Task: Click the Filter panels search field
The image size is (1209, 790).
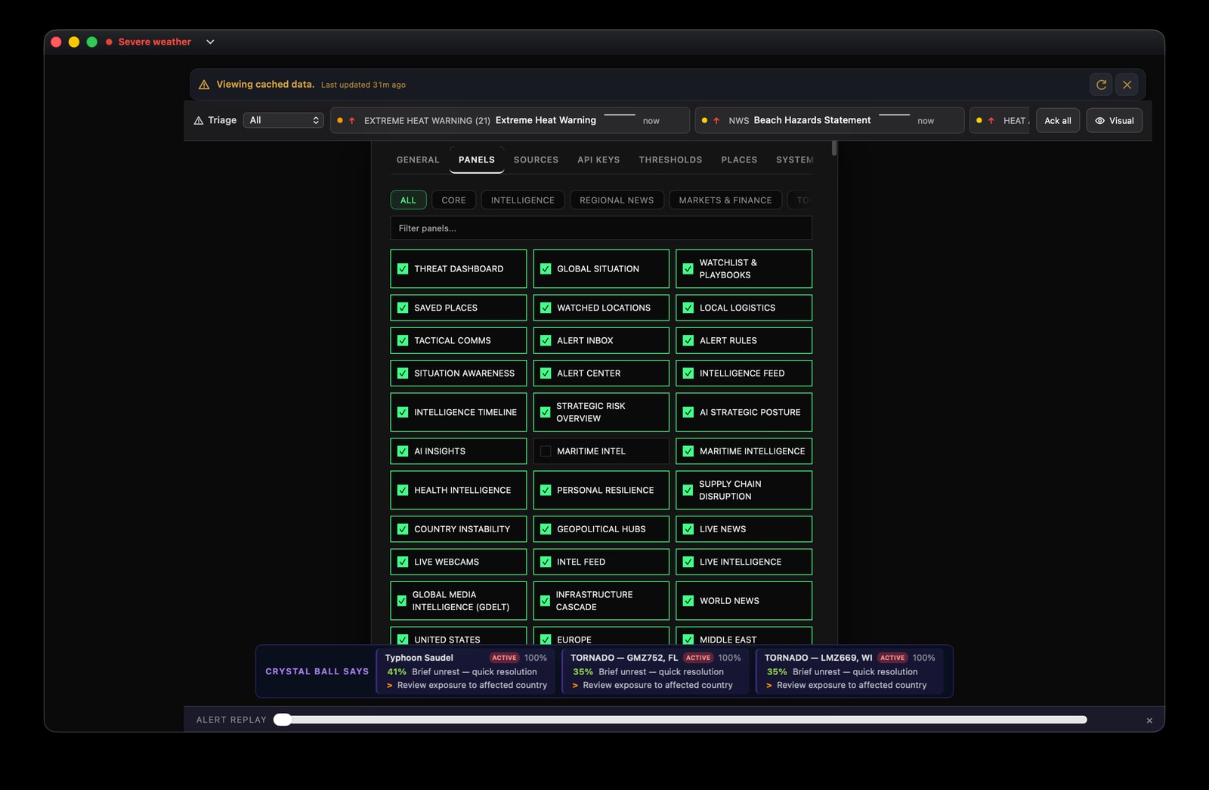Action: click(x=601, y=228)
